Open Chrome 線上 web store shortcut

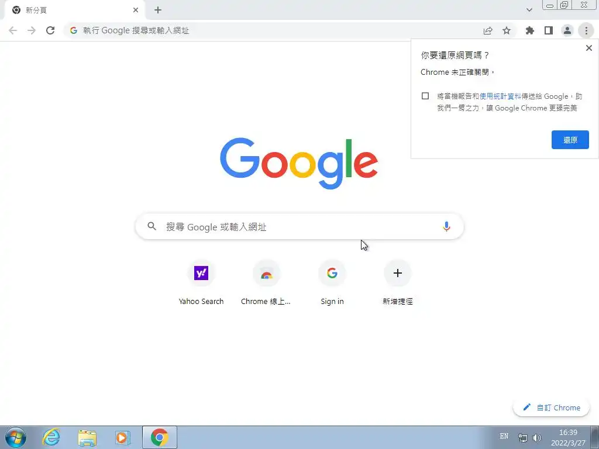(266, 282)
